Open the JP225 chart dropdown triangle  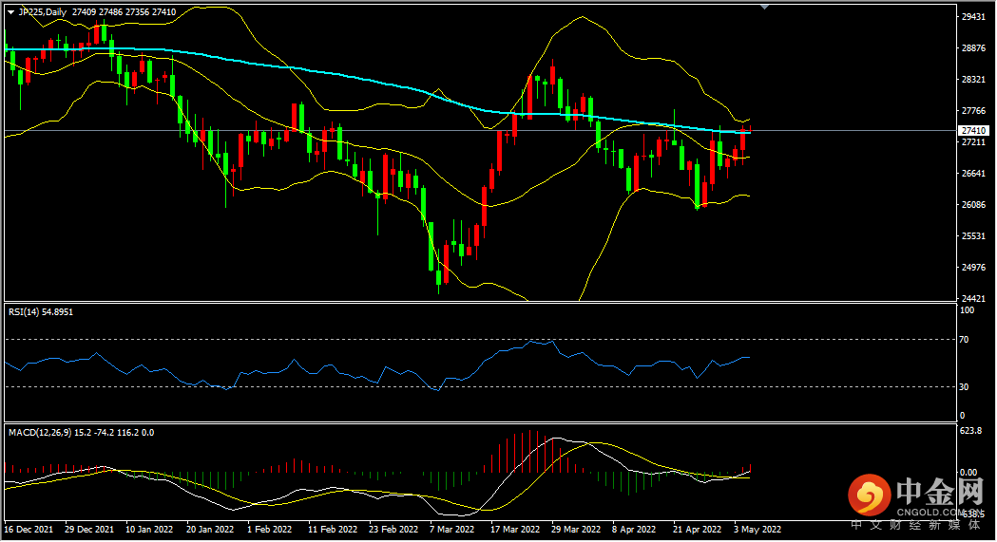coord(10,12)
